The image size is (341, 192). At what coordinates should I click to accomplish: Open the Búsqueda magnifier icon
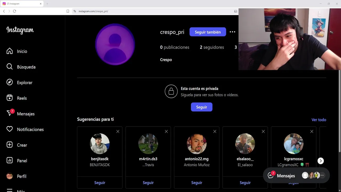[10, 67]
